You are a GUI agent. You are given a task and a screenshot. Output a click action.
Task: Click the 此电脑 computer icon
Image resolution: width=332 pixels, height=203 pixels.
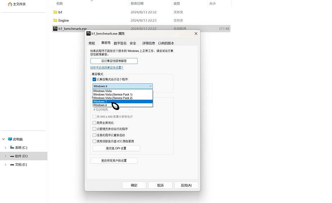coord(10,139)
